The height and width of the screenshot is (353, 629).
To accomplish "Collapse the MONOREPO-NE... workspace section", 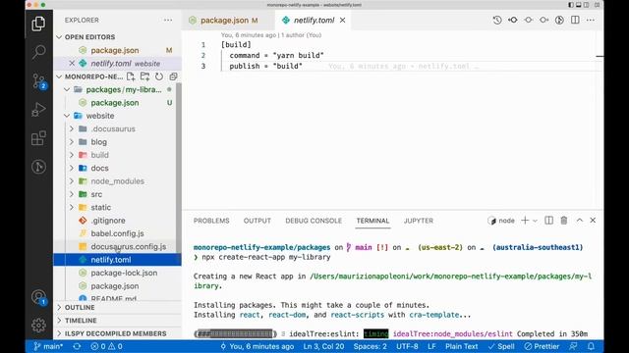I will 59,76.
